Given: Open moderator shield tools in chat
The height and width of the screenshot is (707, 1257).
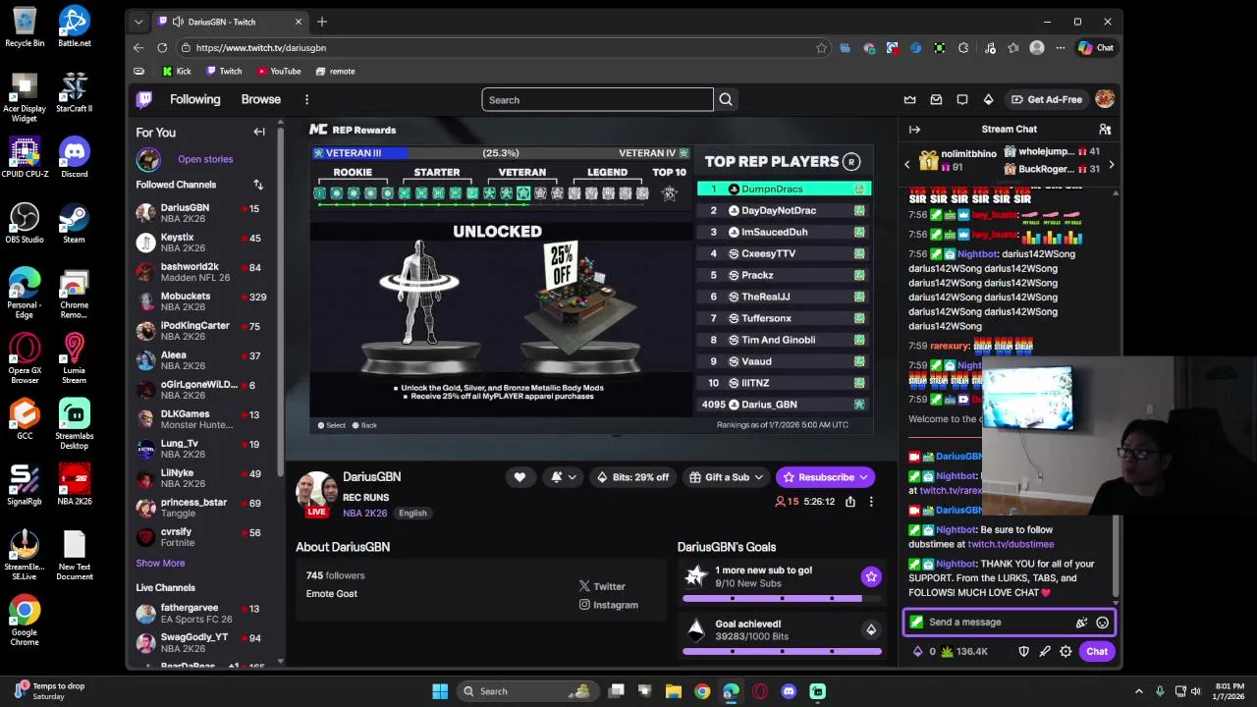Looking at the screenshot, I should pyautogui.click(x=1023, y=652).
